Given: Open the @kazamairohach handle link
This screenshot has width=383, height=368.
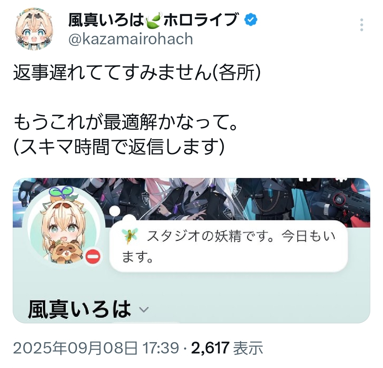Looking at the screenshot, I should [131, 39].
